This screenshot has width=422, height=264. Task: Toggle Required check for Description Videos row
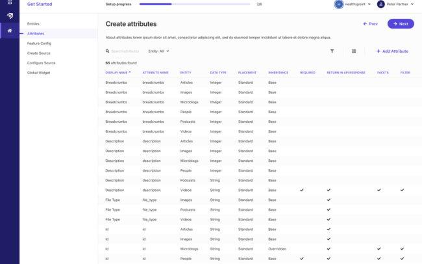pos(302,190)
